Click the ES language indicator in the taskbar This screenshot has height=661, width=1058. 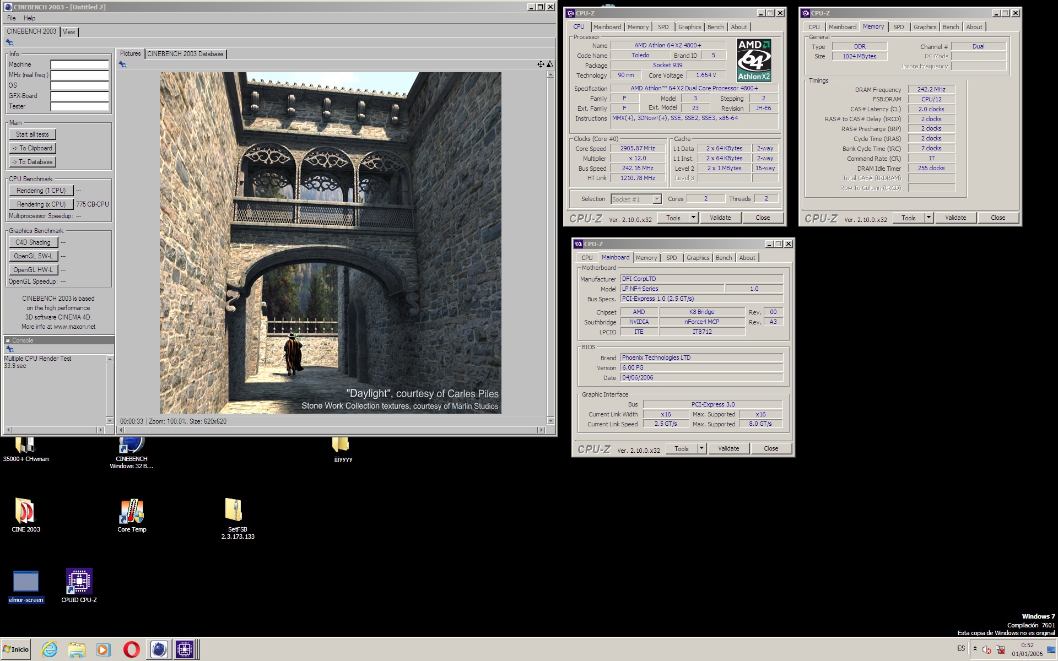pyautogui.click(x=961, y=648)
